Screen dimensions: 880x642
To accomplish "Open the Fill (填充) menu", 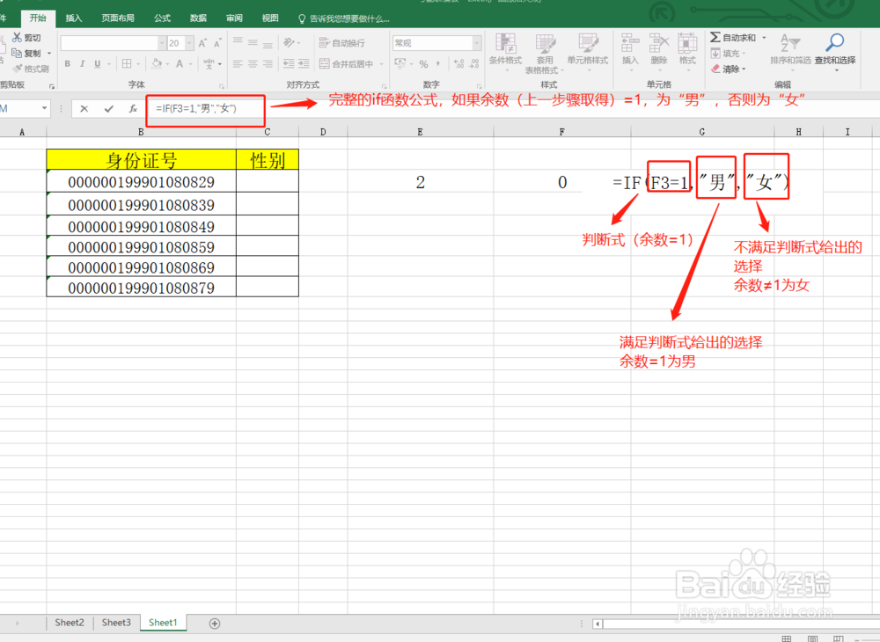I will tap(728, 54).
